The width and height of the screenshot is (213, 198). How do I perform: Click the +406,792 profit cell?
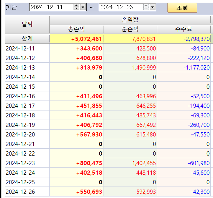pyautogui.click(x=77, y=125)
